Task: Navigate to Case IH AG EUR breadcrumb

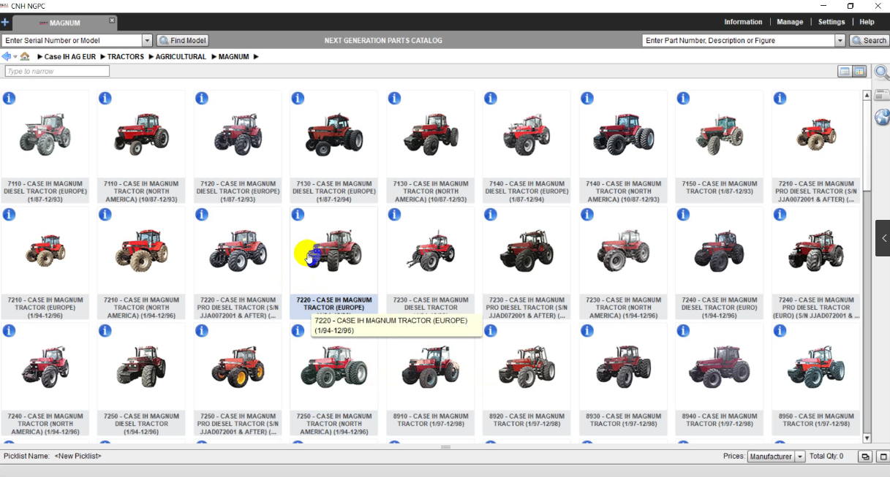Action: click(x=70, y=57)
